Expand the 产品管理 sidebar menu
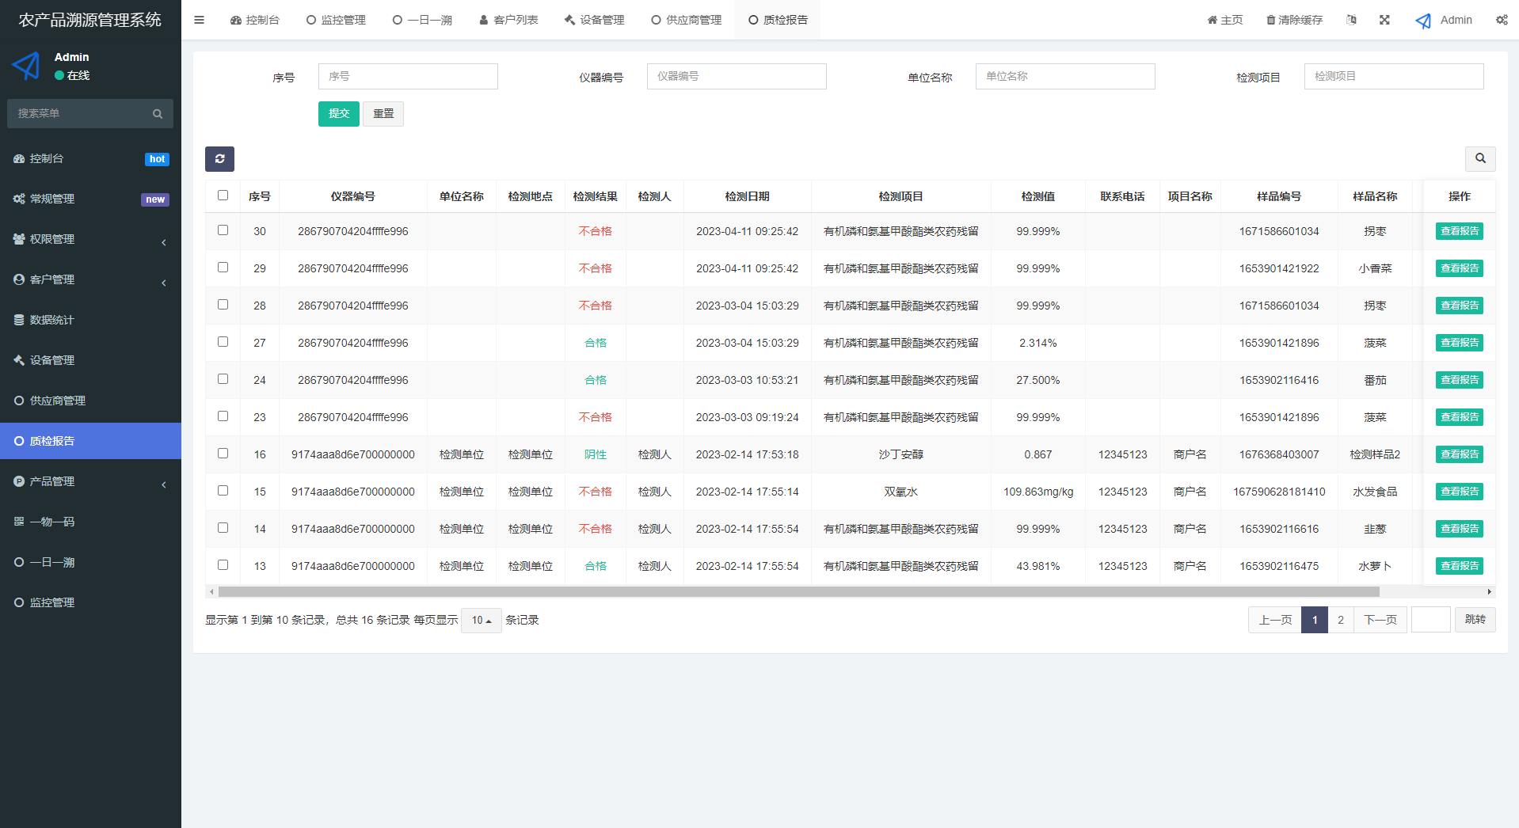The width and height of the screenshot is (1519, 828). click(x=90, y=481)
